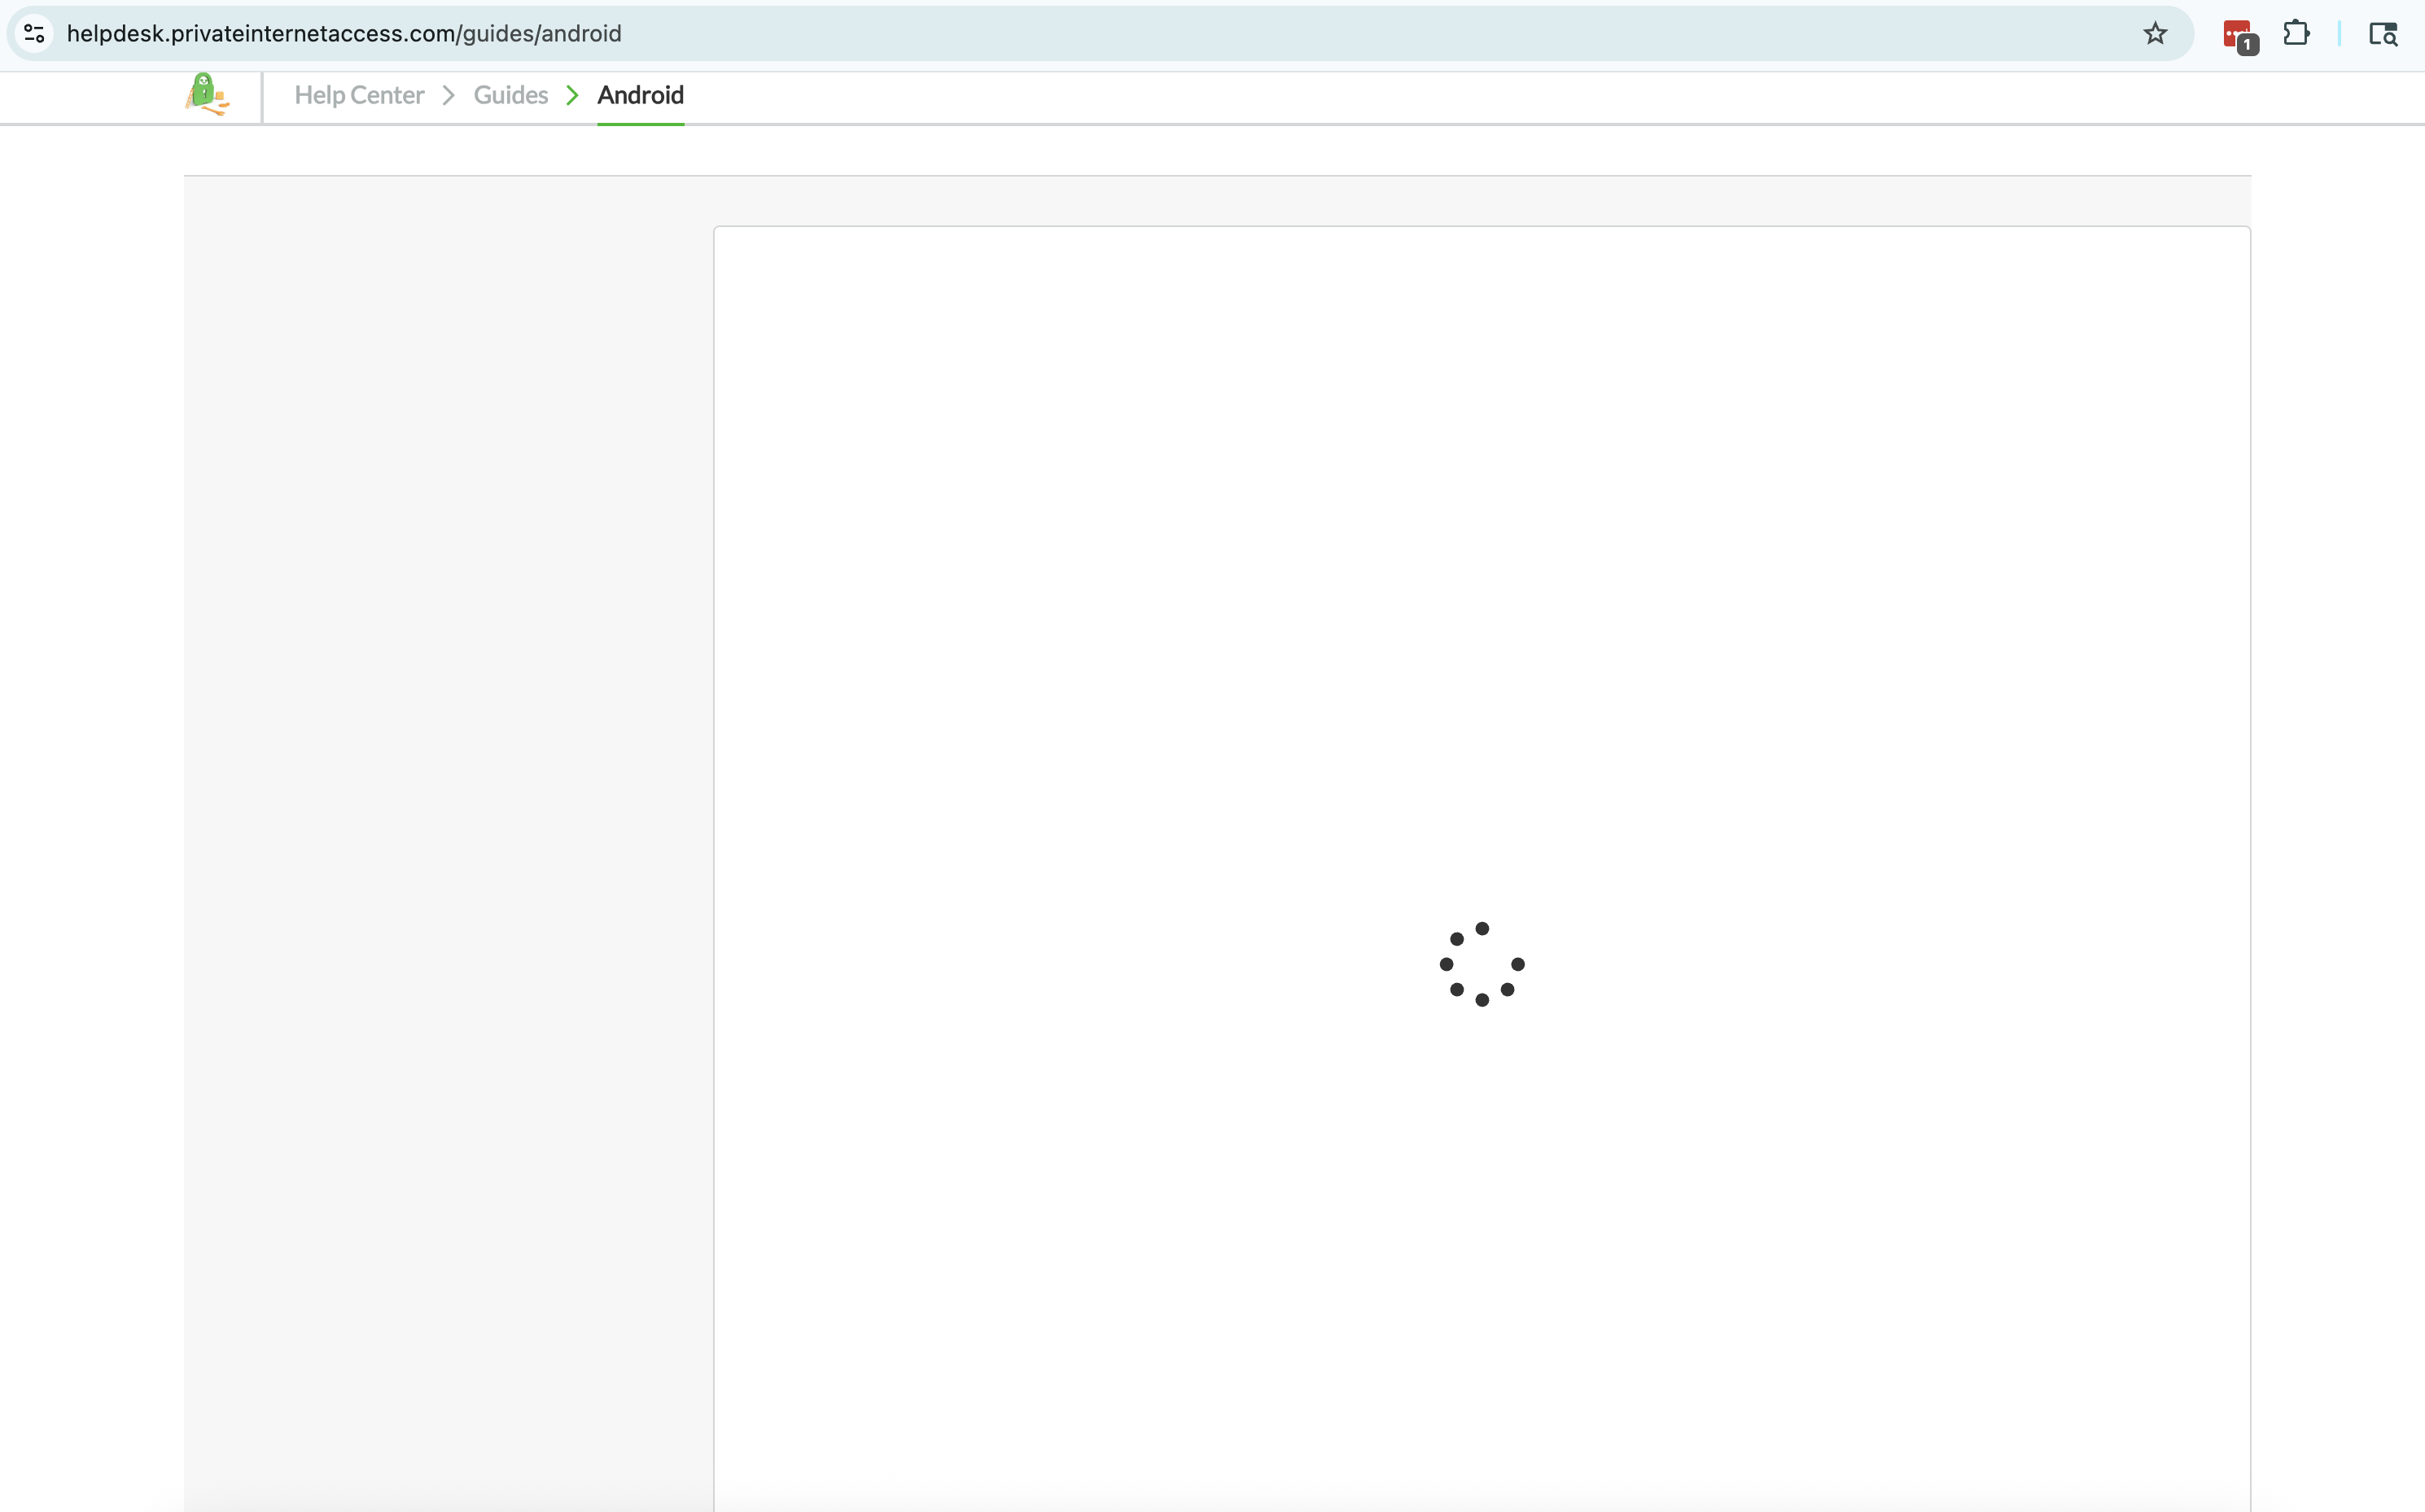This screenshot has height=1512, width=2425.
Task: Click the loading progress spinner
Action: [1481, 963]
